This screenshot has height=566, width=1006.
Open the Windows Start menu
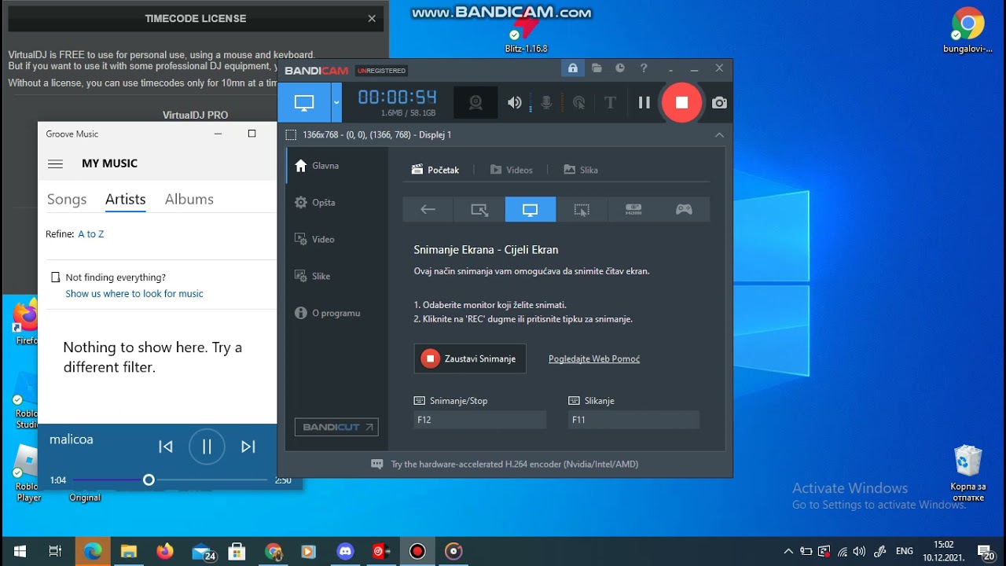tap(20, 551)
